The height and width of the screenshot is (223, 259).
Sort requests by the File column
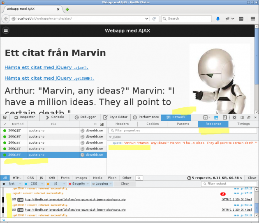[53, 124]
